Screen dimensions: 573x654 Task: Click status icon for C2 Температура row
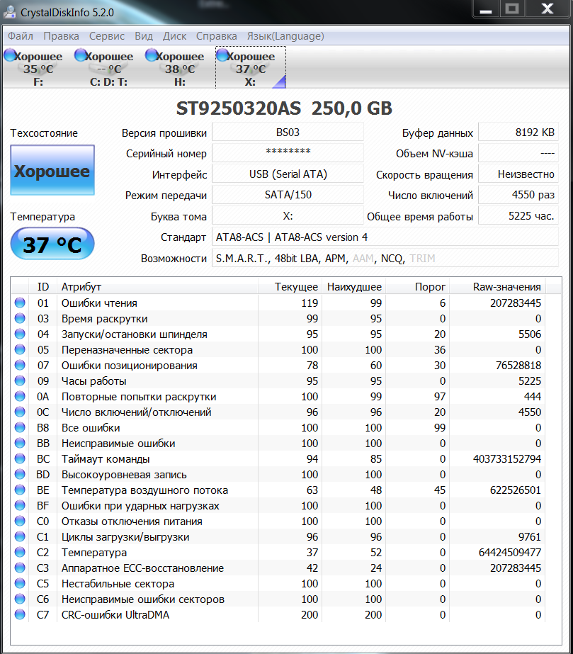[20, 552]
